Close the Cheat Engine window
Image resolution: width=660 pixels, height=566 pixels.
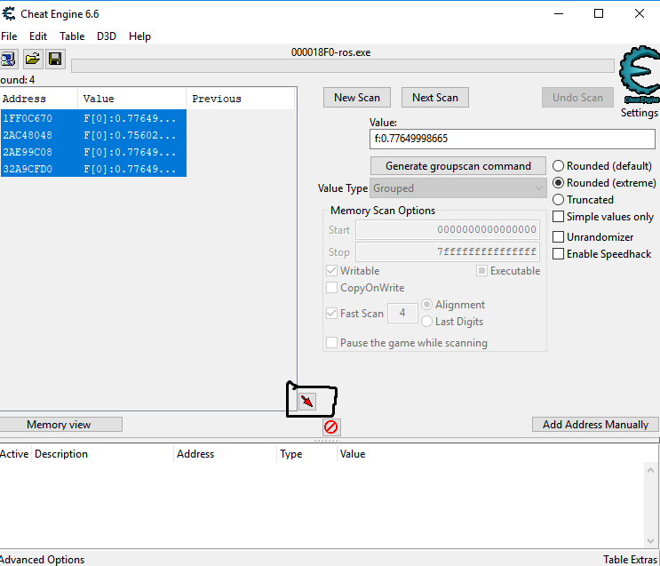tap(640, 14)
